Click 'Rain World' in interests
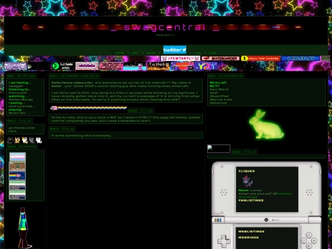The width and height of the screenshot is (332, 249). click(219, 89)
